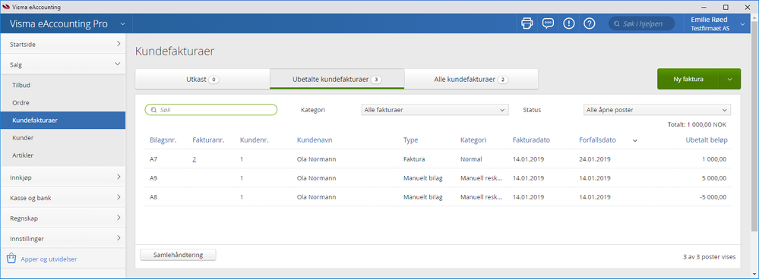The image size is (759, 279).
Task: Expand the Kasse og bank section
Action: (x=63, y=197)
